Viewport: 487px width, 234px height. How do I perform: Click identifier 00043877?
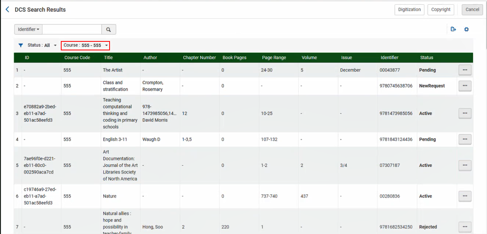390,70
